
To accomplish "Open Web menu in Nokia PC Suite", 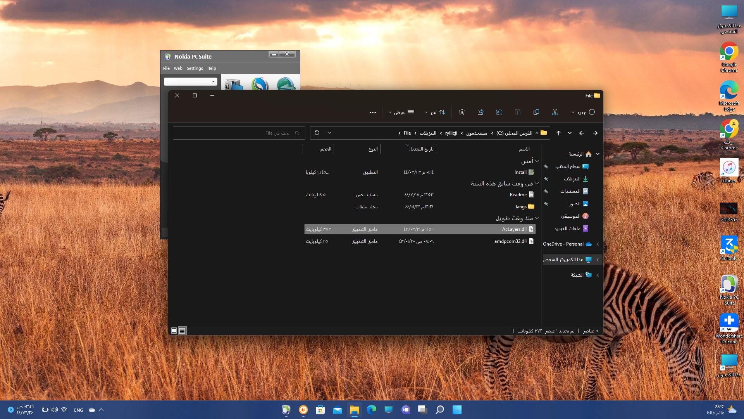I will tap(178, 68).
